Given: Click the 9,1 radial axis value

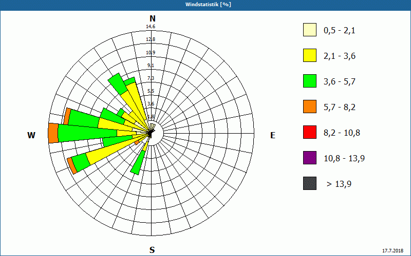Looking at the screenshot, I should point(151,66).
